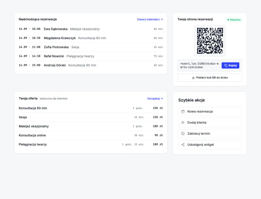The height and width of the screenshot is (199, 261).
Task: Click the 14.09 · 10:00 reservation time
Action: [x=29, y=29]
